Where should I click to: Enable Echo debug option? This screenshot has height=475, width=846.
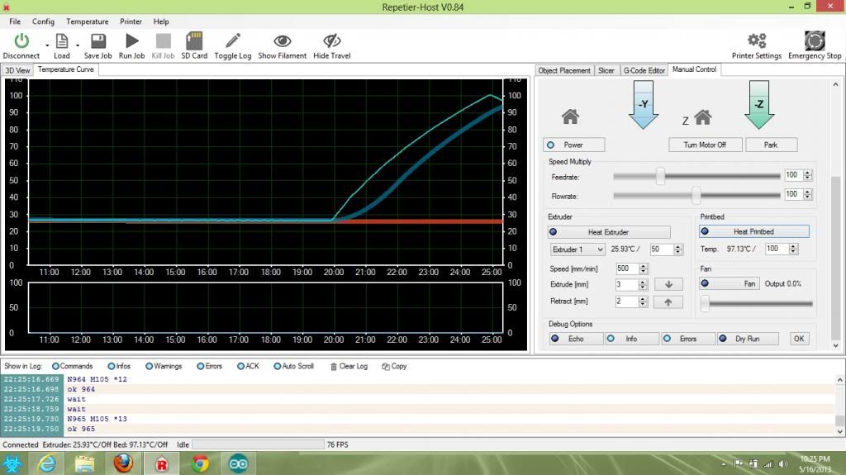click(x=576, y=339)
